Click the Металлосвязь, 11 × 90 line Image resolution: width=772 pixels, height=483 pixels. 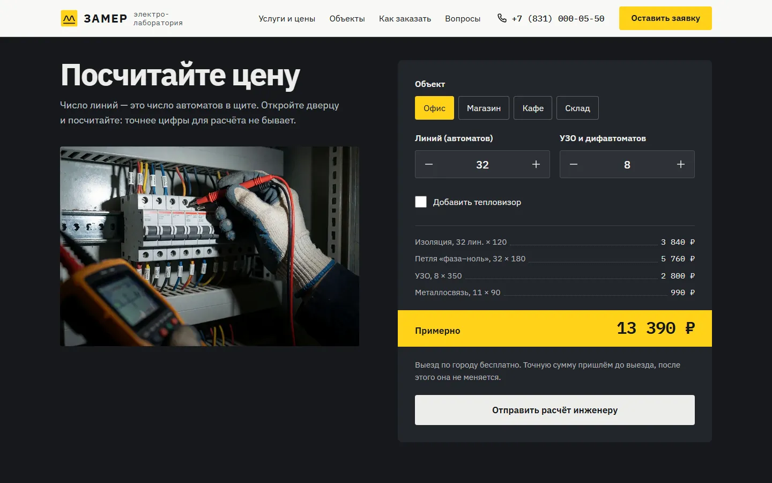[555, 292]
